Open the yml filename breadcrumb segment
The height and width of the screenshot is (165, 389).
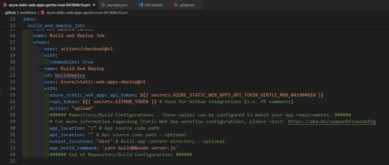tap(87, 12)
